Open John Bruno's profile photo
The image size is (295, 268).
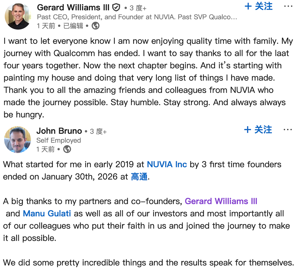pyautogui.click(x=18, y=140)
